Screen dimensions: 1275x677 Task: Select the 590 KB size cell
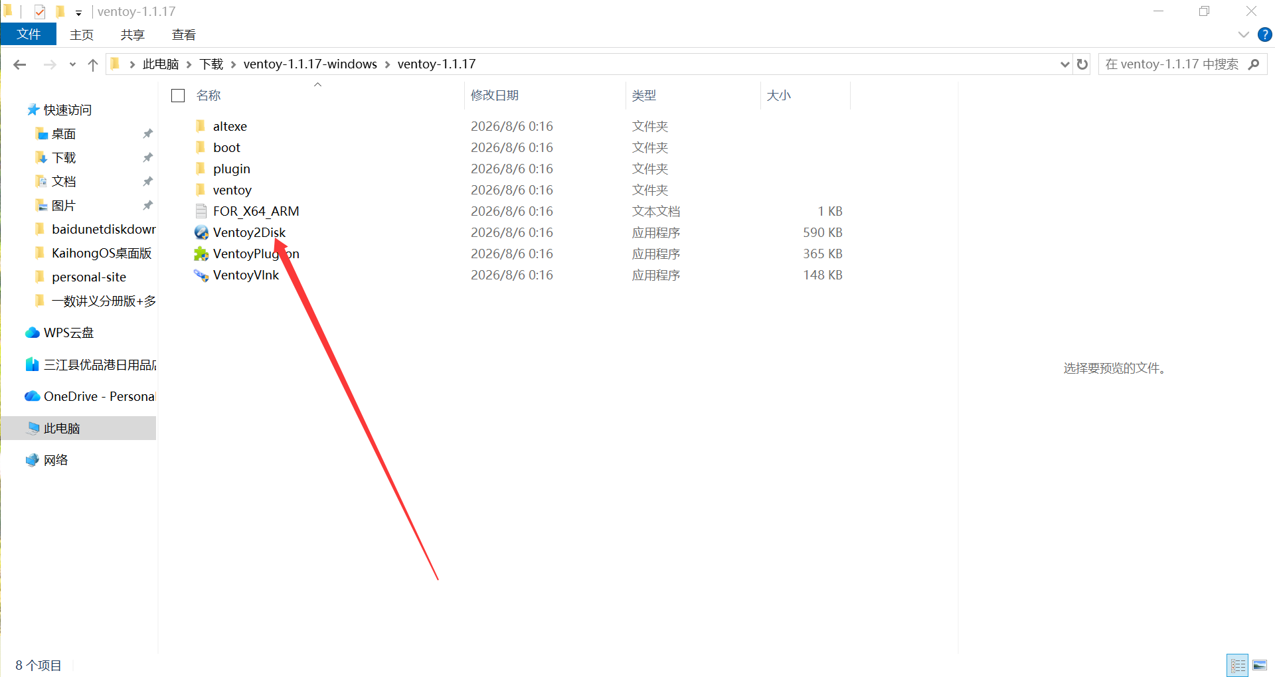click(x=823, y=232)
